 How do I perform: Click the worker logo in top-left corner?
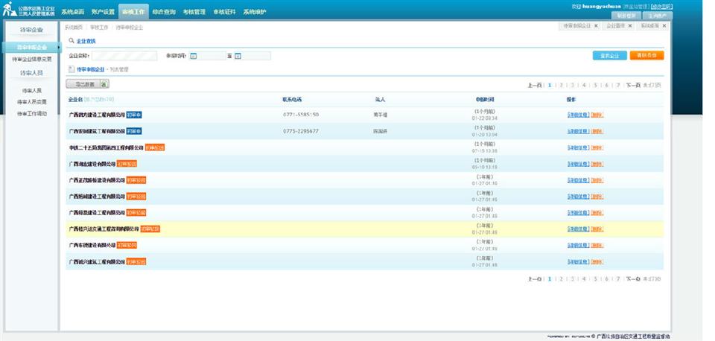(x=10, y=11)
